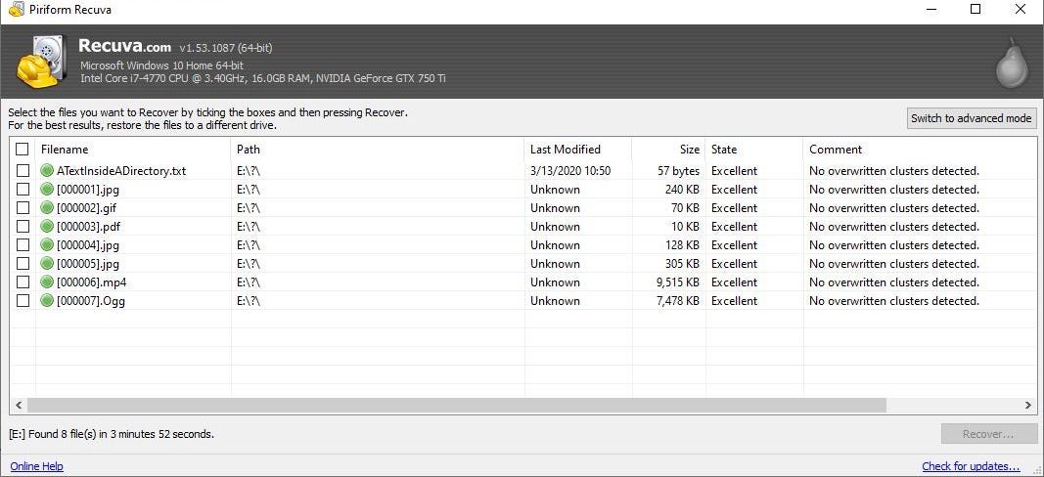Viewport: 1044px width, 477px height.
Task: Tick the checkbox for [000003].pdf
Action: (23, 227)
